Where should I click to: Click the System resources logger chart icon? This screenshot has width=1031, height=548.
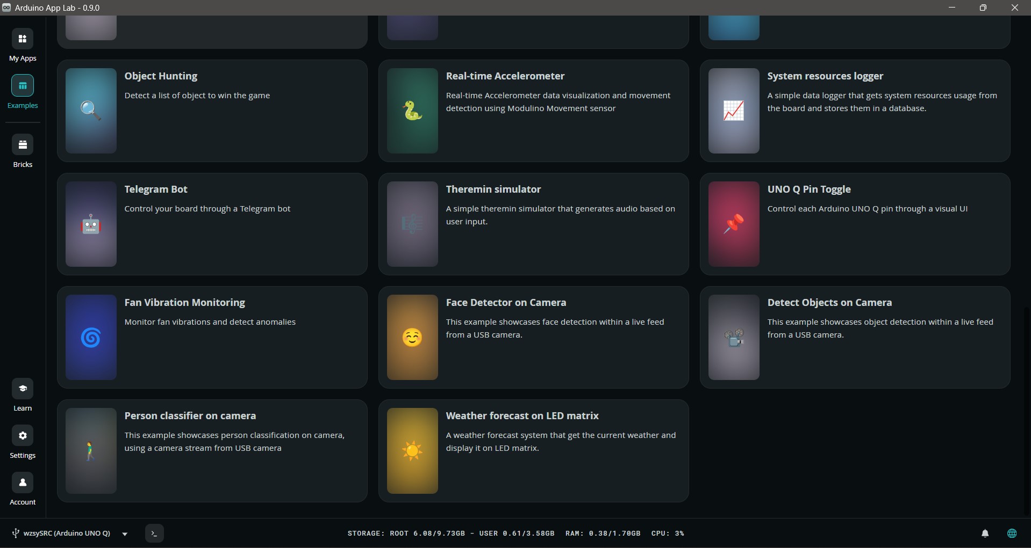click(x=734, y=111)
